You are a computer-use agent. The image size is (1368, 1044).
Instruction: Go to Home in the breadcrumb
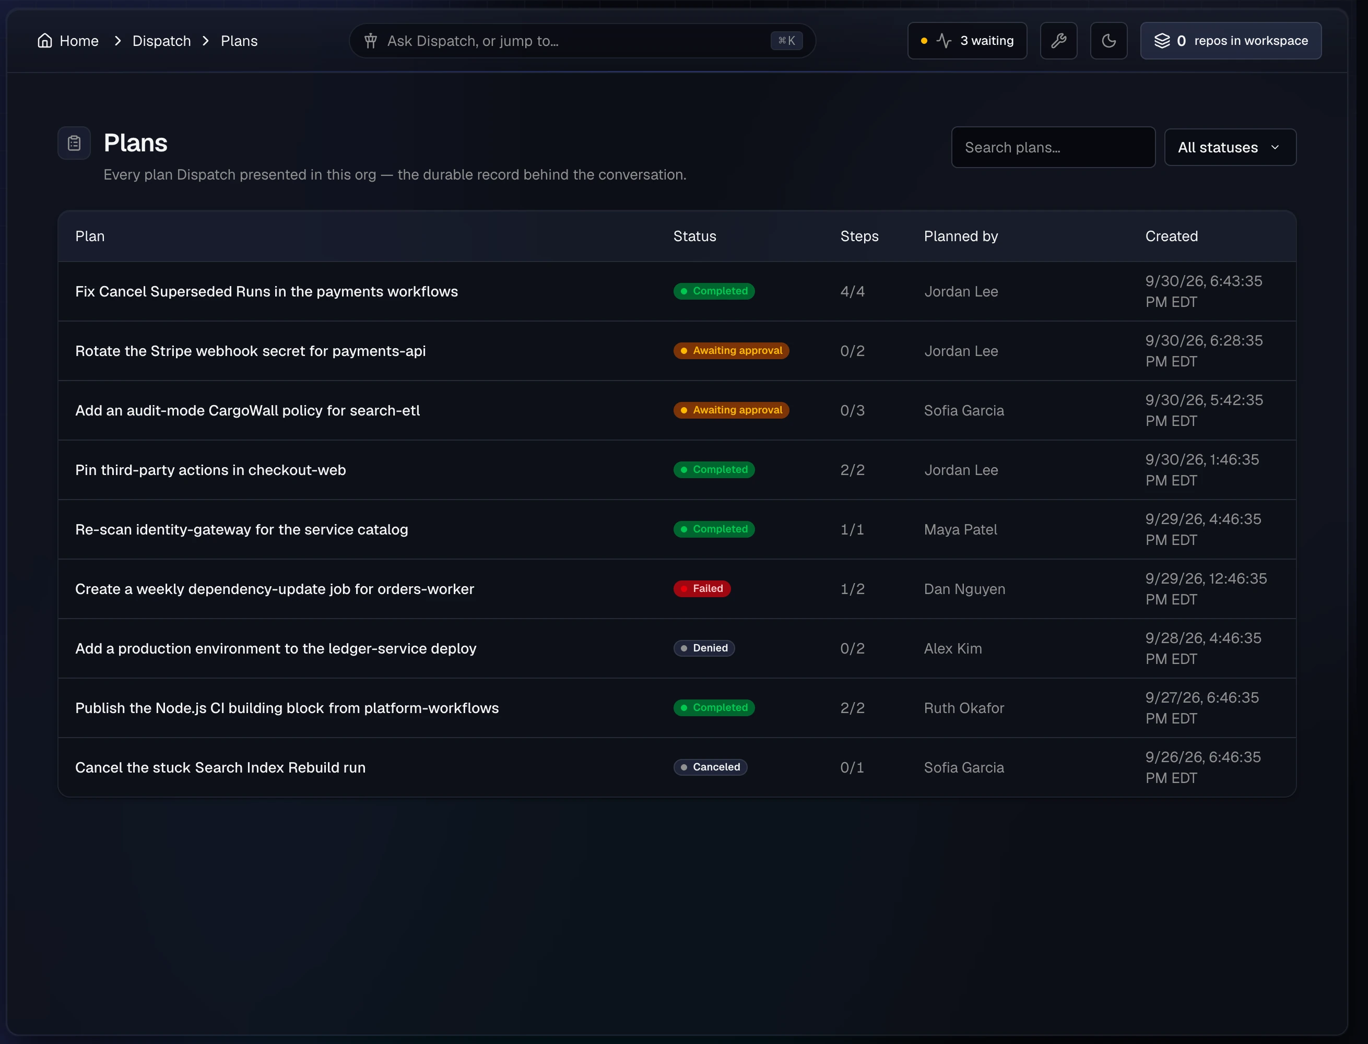point(68,41)
